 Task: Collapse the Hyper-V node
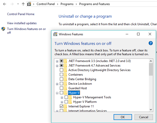[57, 93]
